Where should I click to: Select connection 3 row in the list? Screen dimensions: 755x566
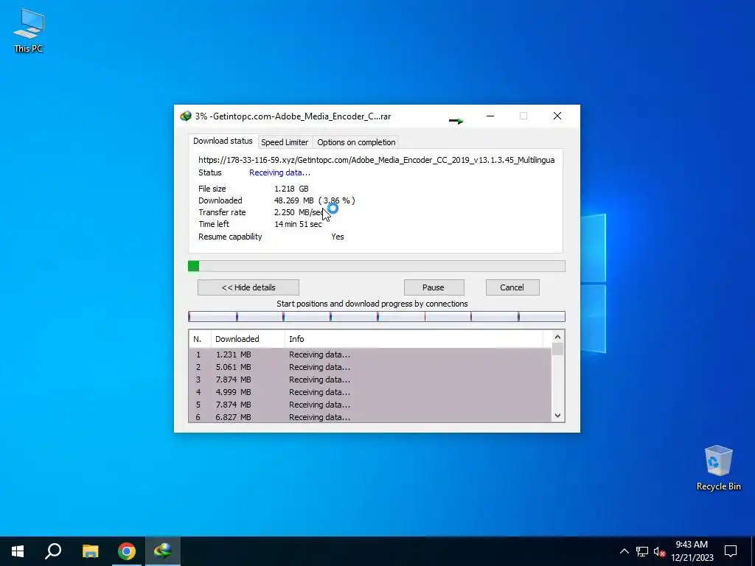pyautogui.click(x=370, y=380)
